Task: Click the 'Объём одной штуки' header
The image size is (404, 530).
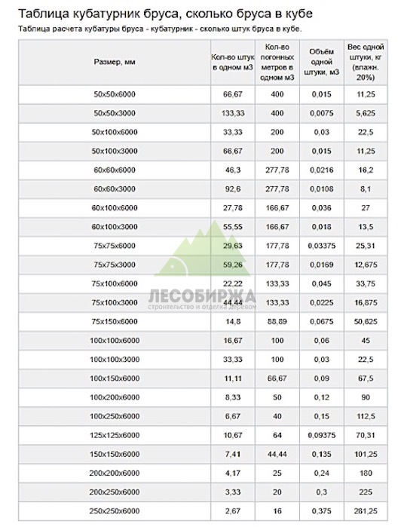Action: click(322, 62)
